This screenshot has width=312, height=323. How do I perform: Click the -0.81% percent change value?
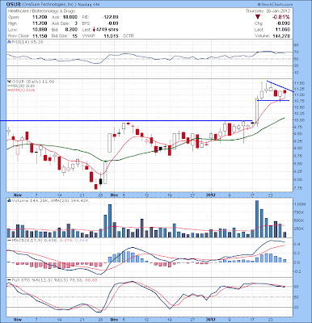(281, 18)
